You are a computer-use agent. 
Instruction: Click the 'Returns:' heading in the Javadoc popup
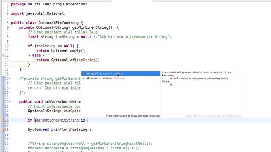coord(168,75)
